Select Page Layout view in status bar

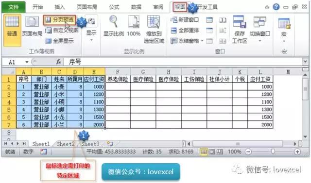[x=212, y=152]
